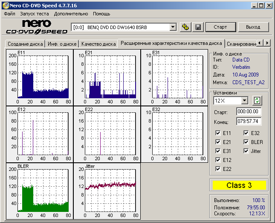Disable the Jitter checkbox

[x=247, y=151]
